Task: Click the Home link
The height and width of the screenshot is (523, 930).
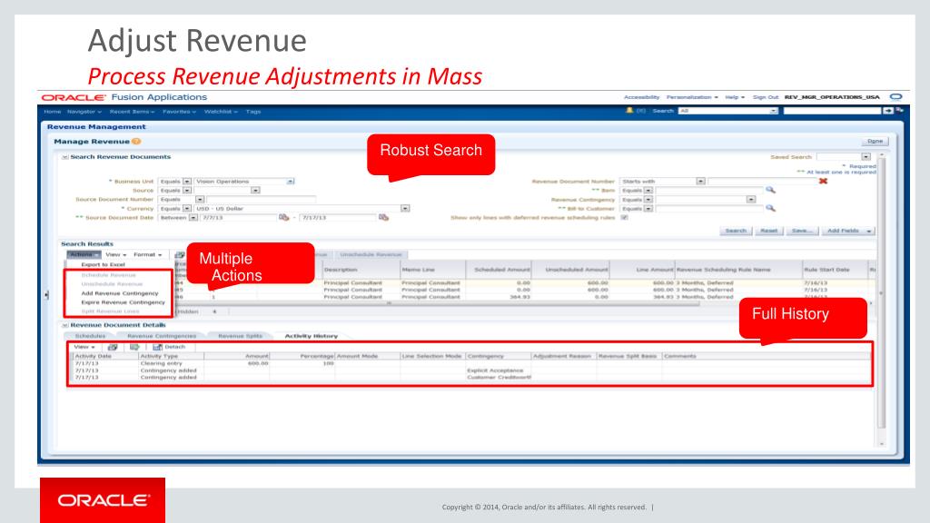Action: pos(52,112)
